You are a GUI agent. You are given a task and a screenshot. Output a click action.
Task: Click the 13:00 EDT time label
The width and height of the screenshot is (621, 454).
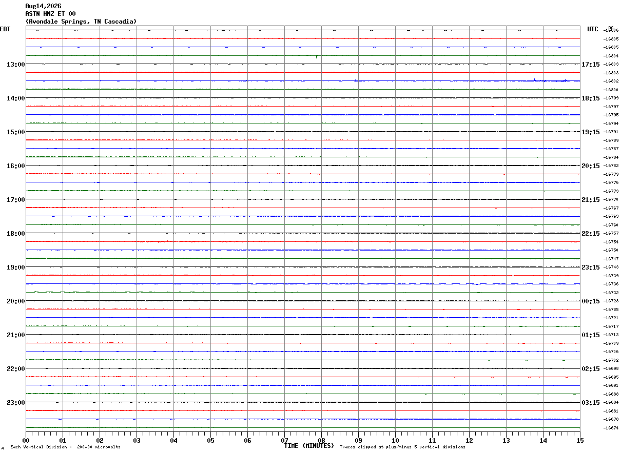15,64
